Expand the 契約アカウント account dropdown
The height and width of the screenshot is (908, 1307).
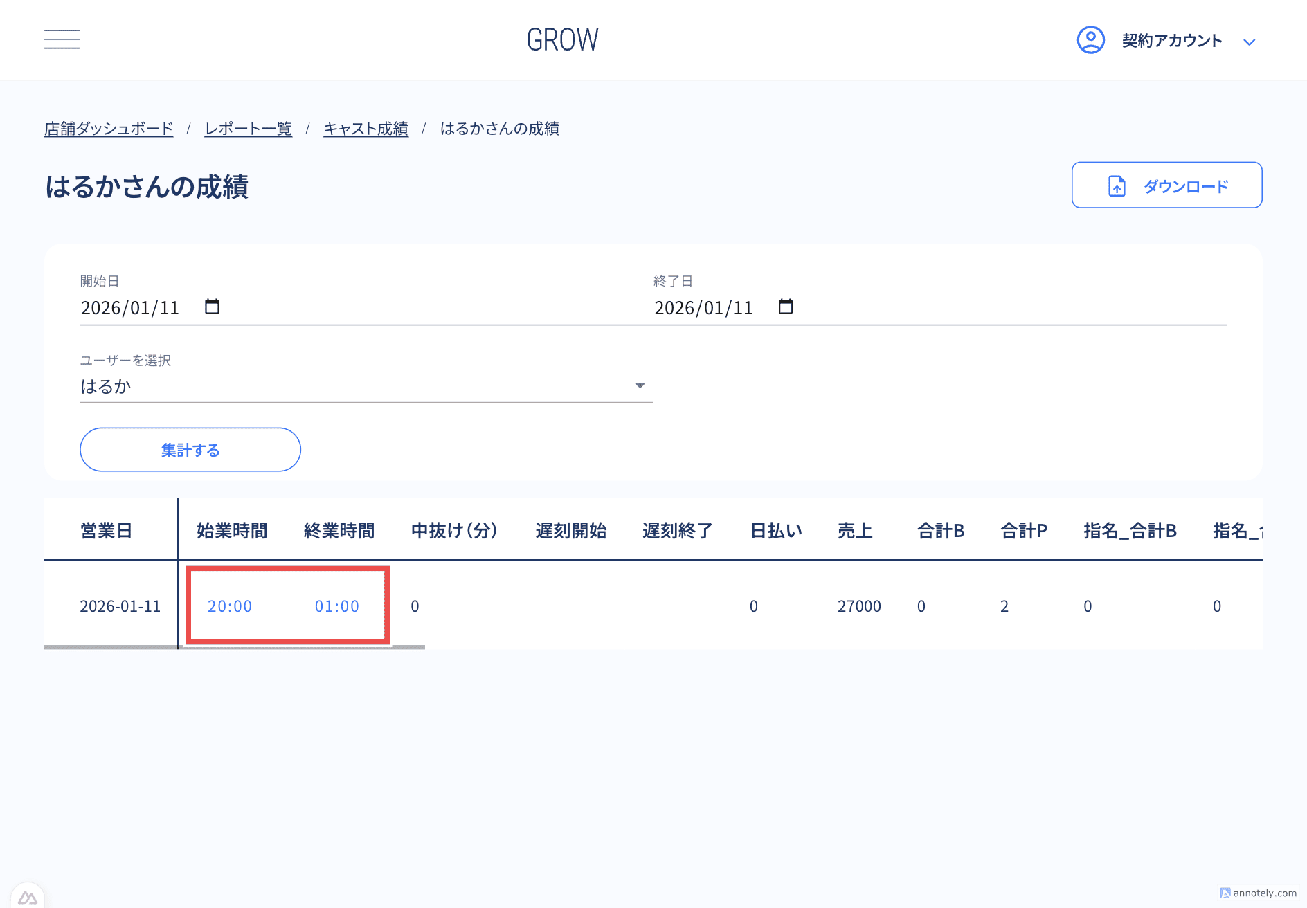tap(1250, 42)
